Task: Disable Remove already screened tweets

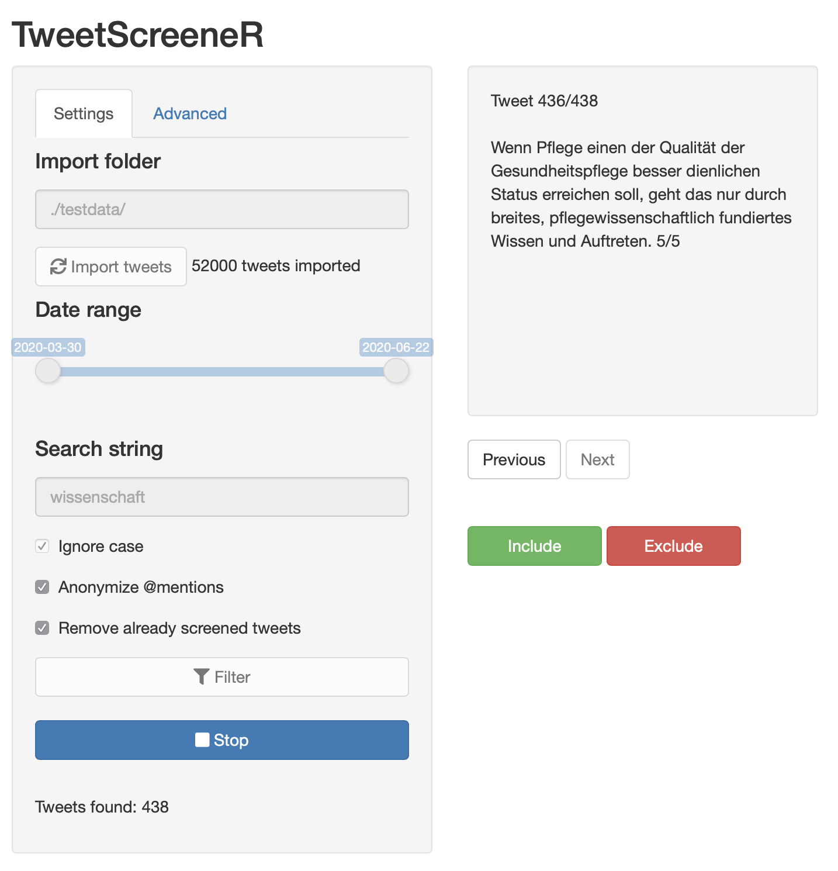Action: point(42,628)
